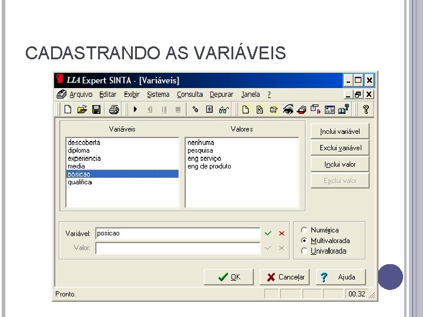Click the grayed Exclui valor button
The image size is (423, 317).
pyautogui.click(x=340, y=181)
